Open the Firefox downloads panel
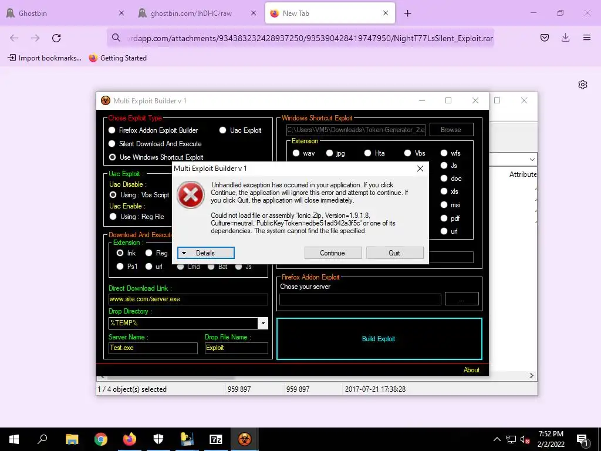 point(565,38)
